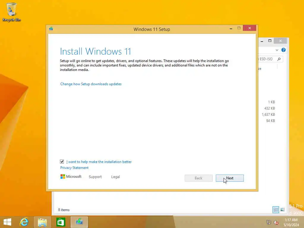Open File Explorer from taskbar
Image resolution: width=304 pixels, height=228 pixels.
pos(42,222)
